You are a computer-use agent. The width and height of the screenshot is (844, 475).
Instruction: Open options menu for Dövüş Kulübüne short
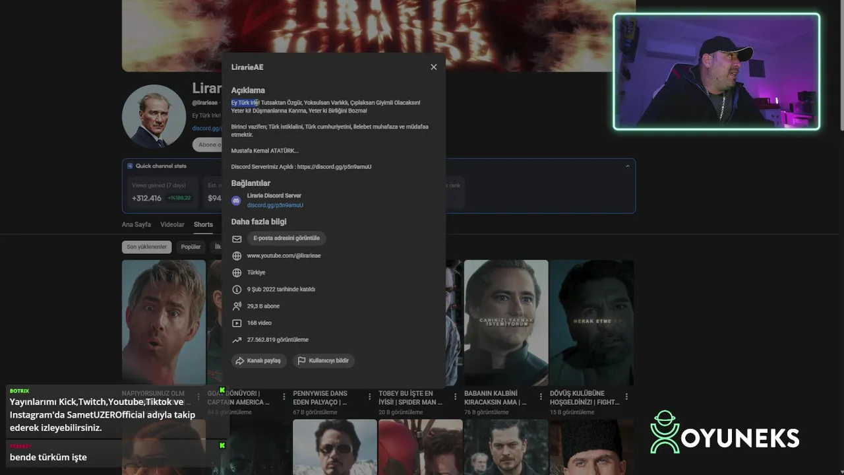626,396
